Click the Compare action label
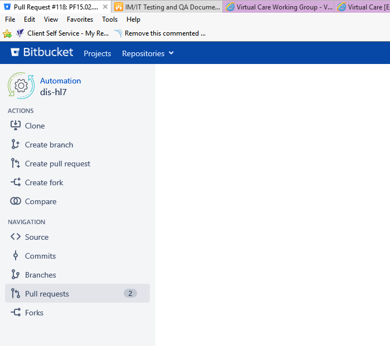This screenshot has width=390, height=346. [x=41, y=201]
